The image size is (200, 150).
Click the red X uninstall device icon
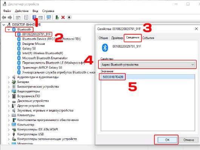pyautogui.click(x=63, y=17)
